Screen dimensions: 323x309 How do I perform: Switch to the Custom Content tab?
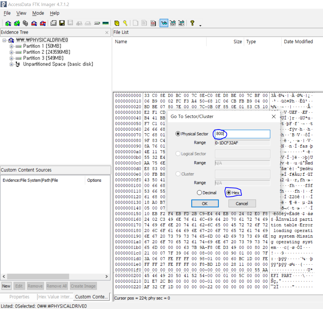pos(91,297)
